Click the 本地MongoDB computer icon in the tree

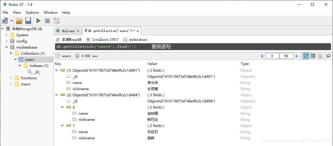(x=8, y=29)
